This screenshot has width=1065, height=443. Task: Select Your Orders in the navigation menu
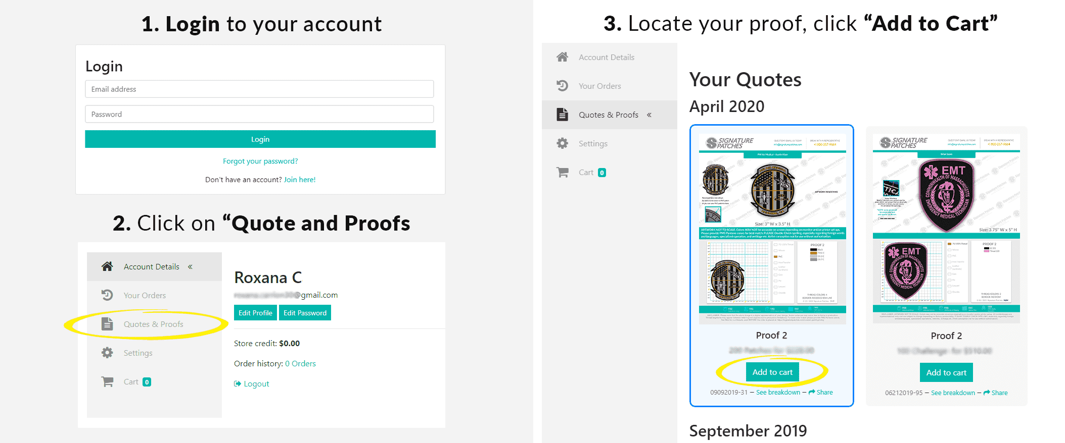pyautogui.click(x=145, y=295)
